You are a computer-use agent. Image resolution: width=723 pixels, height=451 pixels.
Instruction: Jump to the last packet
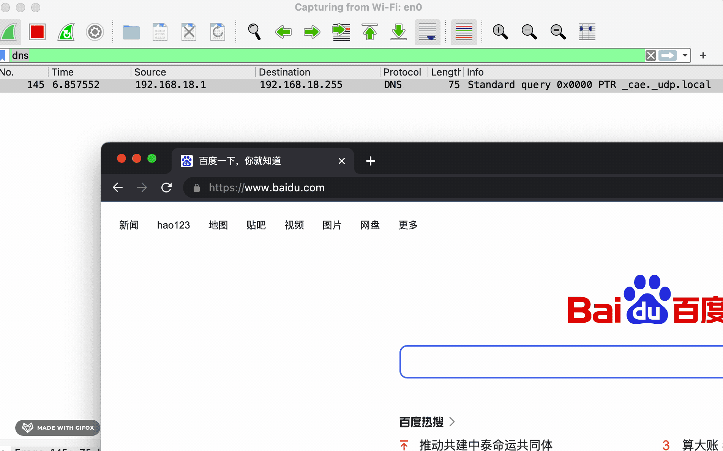(399, 32)
